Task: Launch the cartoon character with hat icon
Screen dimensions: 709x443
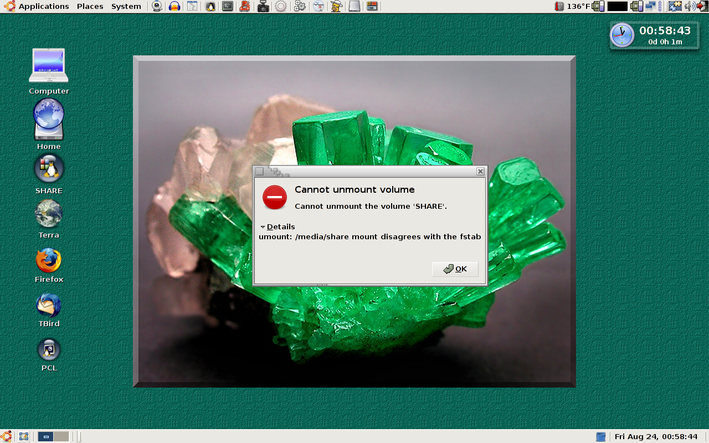Action: coord(336,6)
